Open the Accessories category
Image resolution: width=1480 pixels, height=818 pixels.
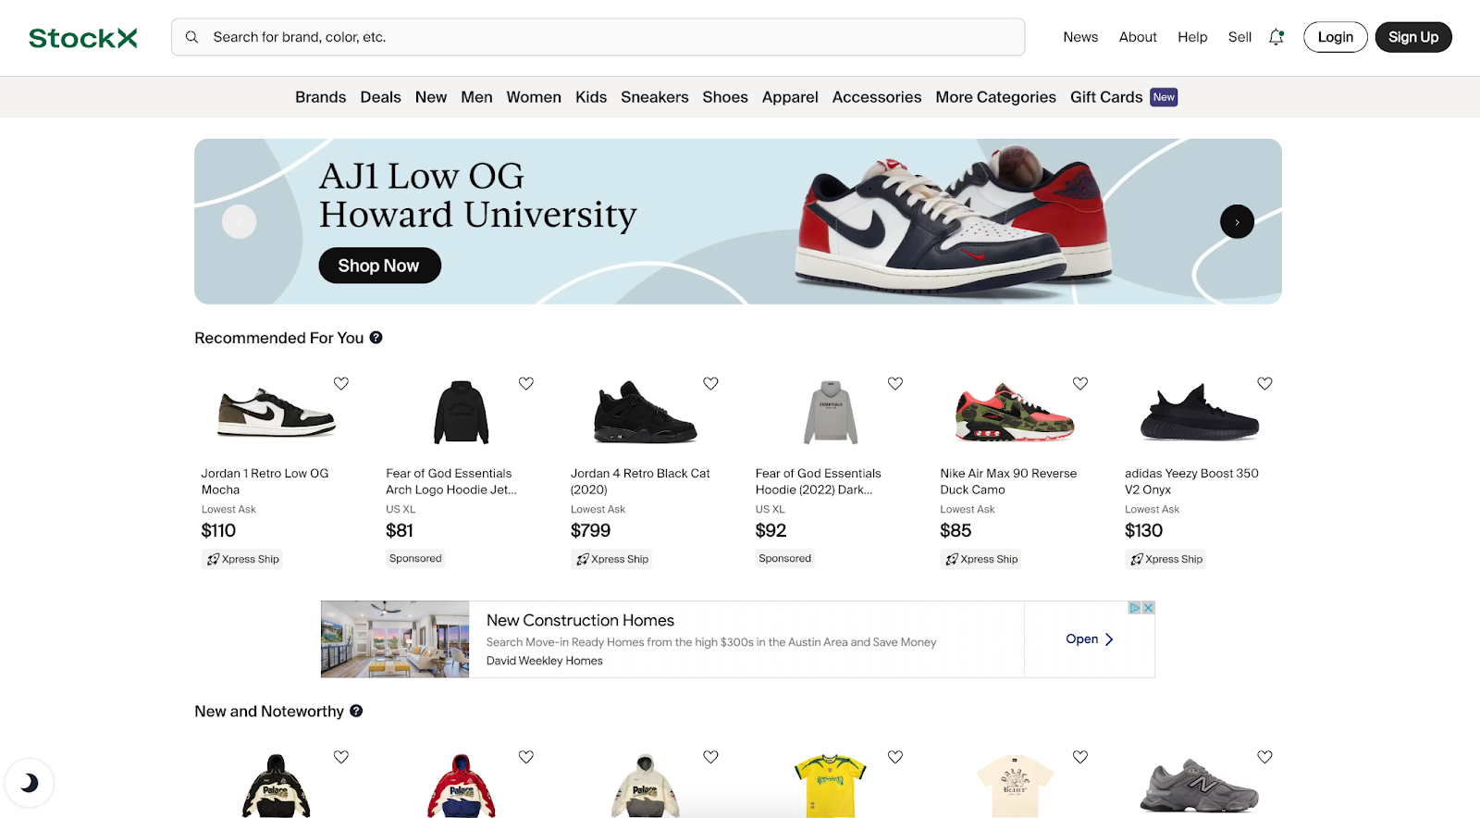[x=877, y=97]
